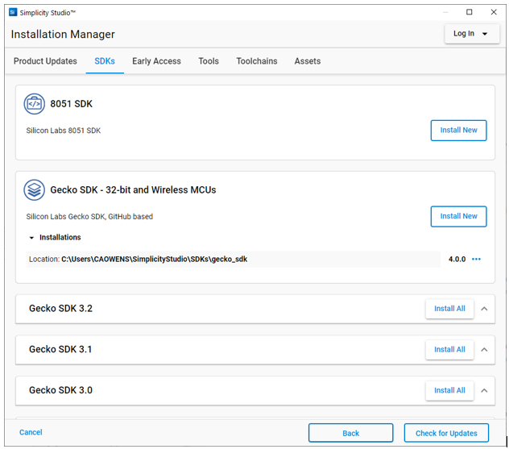Viewport: 509px width, 449px height.
Task: Click the Cancel link
Action: point(31,432)
